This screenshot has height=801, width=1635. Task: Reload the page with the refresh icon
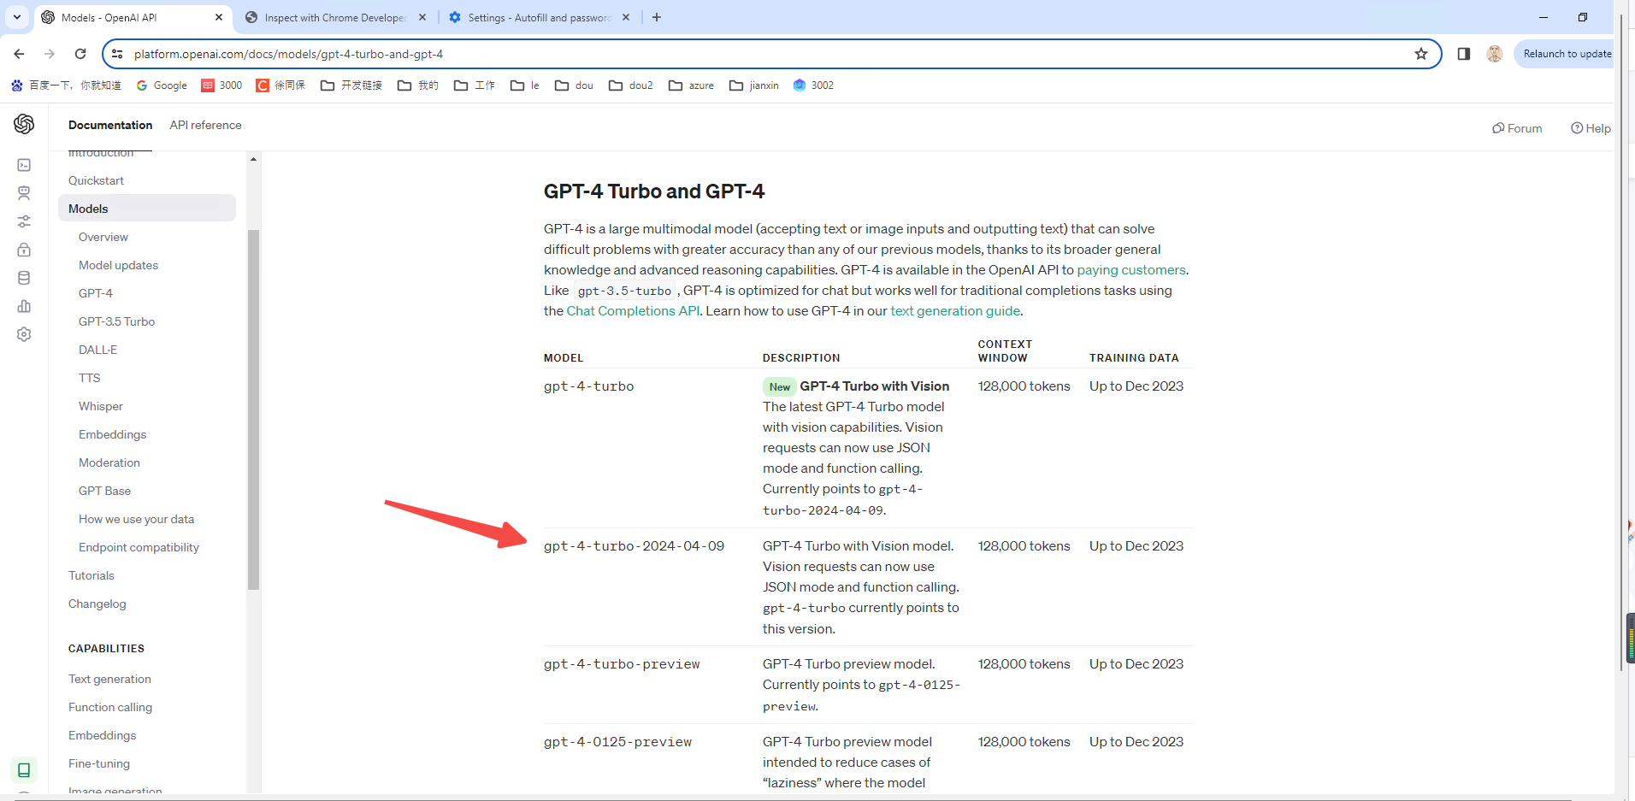click(80, 54)
